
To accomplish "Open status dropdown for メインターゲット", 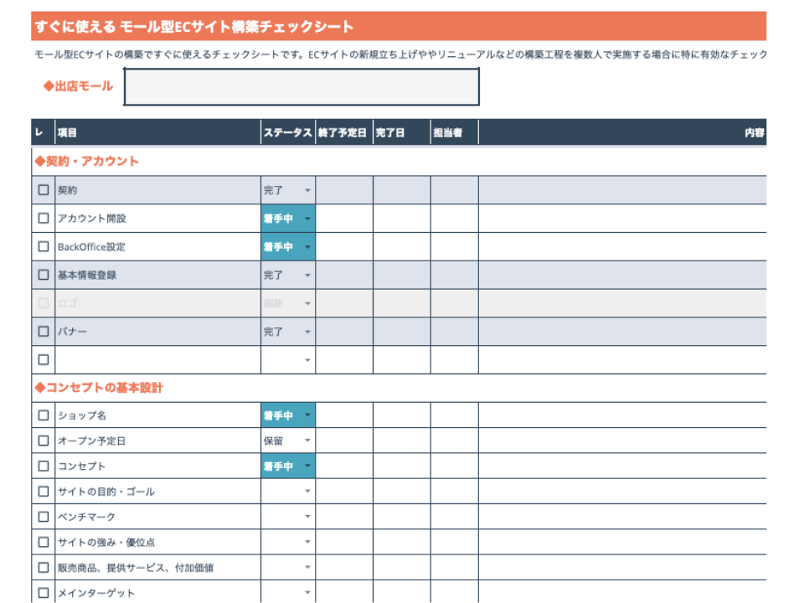I will pyautogui.click(x=307, y=593).
